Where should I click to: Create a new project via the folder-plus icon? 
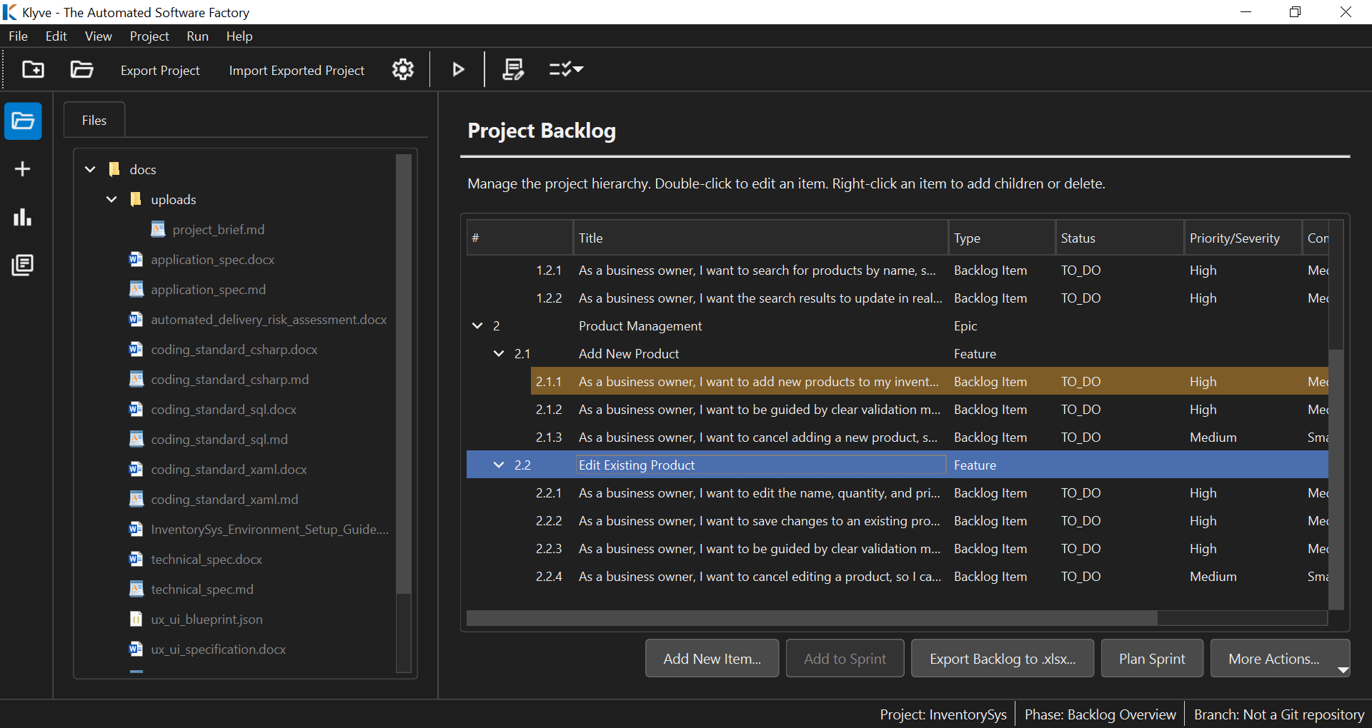(33, 69)
